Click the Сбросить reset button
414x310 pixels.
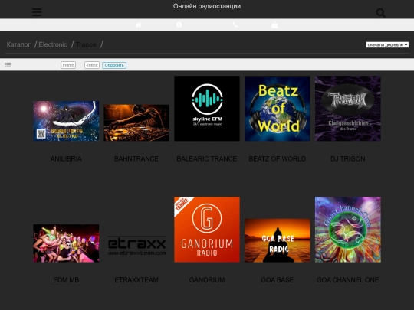114,65
